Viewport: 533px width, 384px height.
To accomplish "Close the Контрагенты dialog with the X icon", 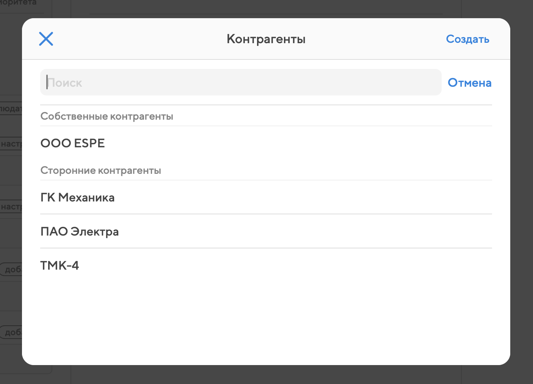I will [46, 39].
